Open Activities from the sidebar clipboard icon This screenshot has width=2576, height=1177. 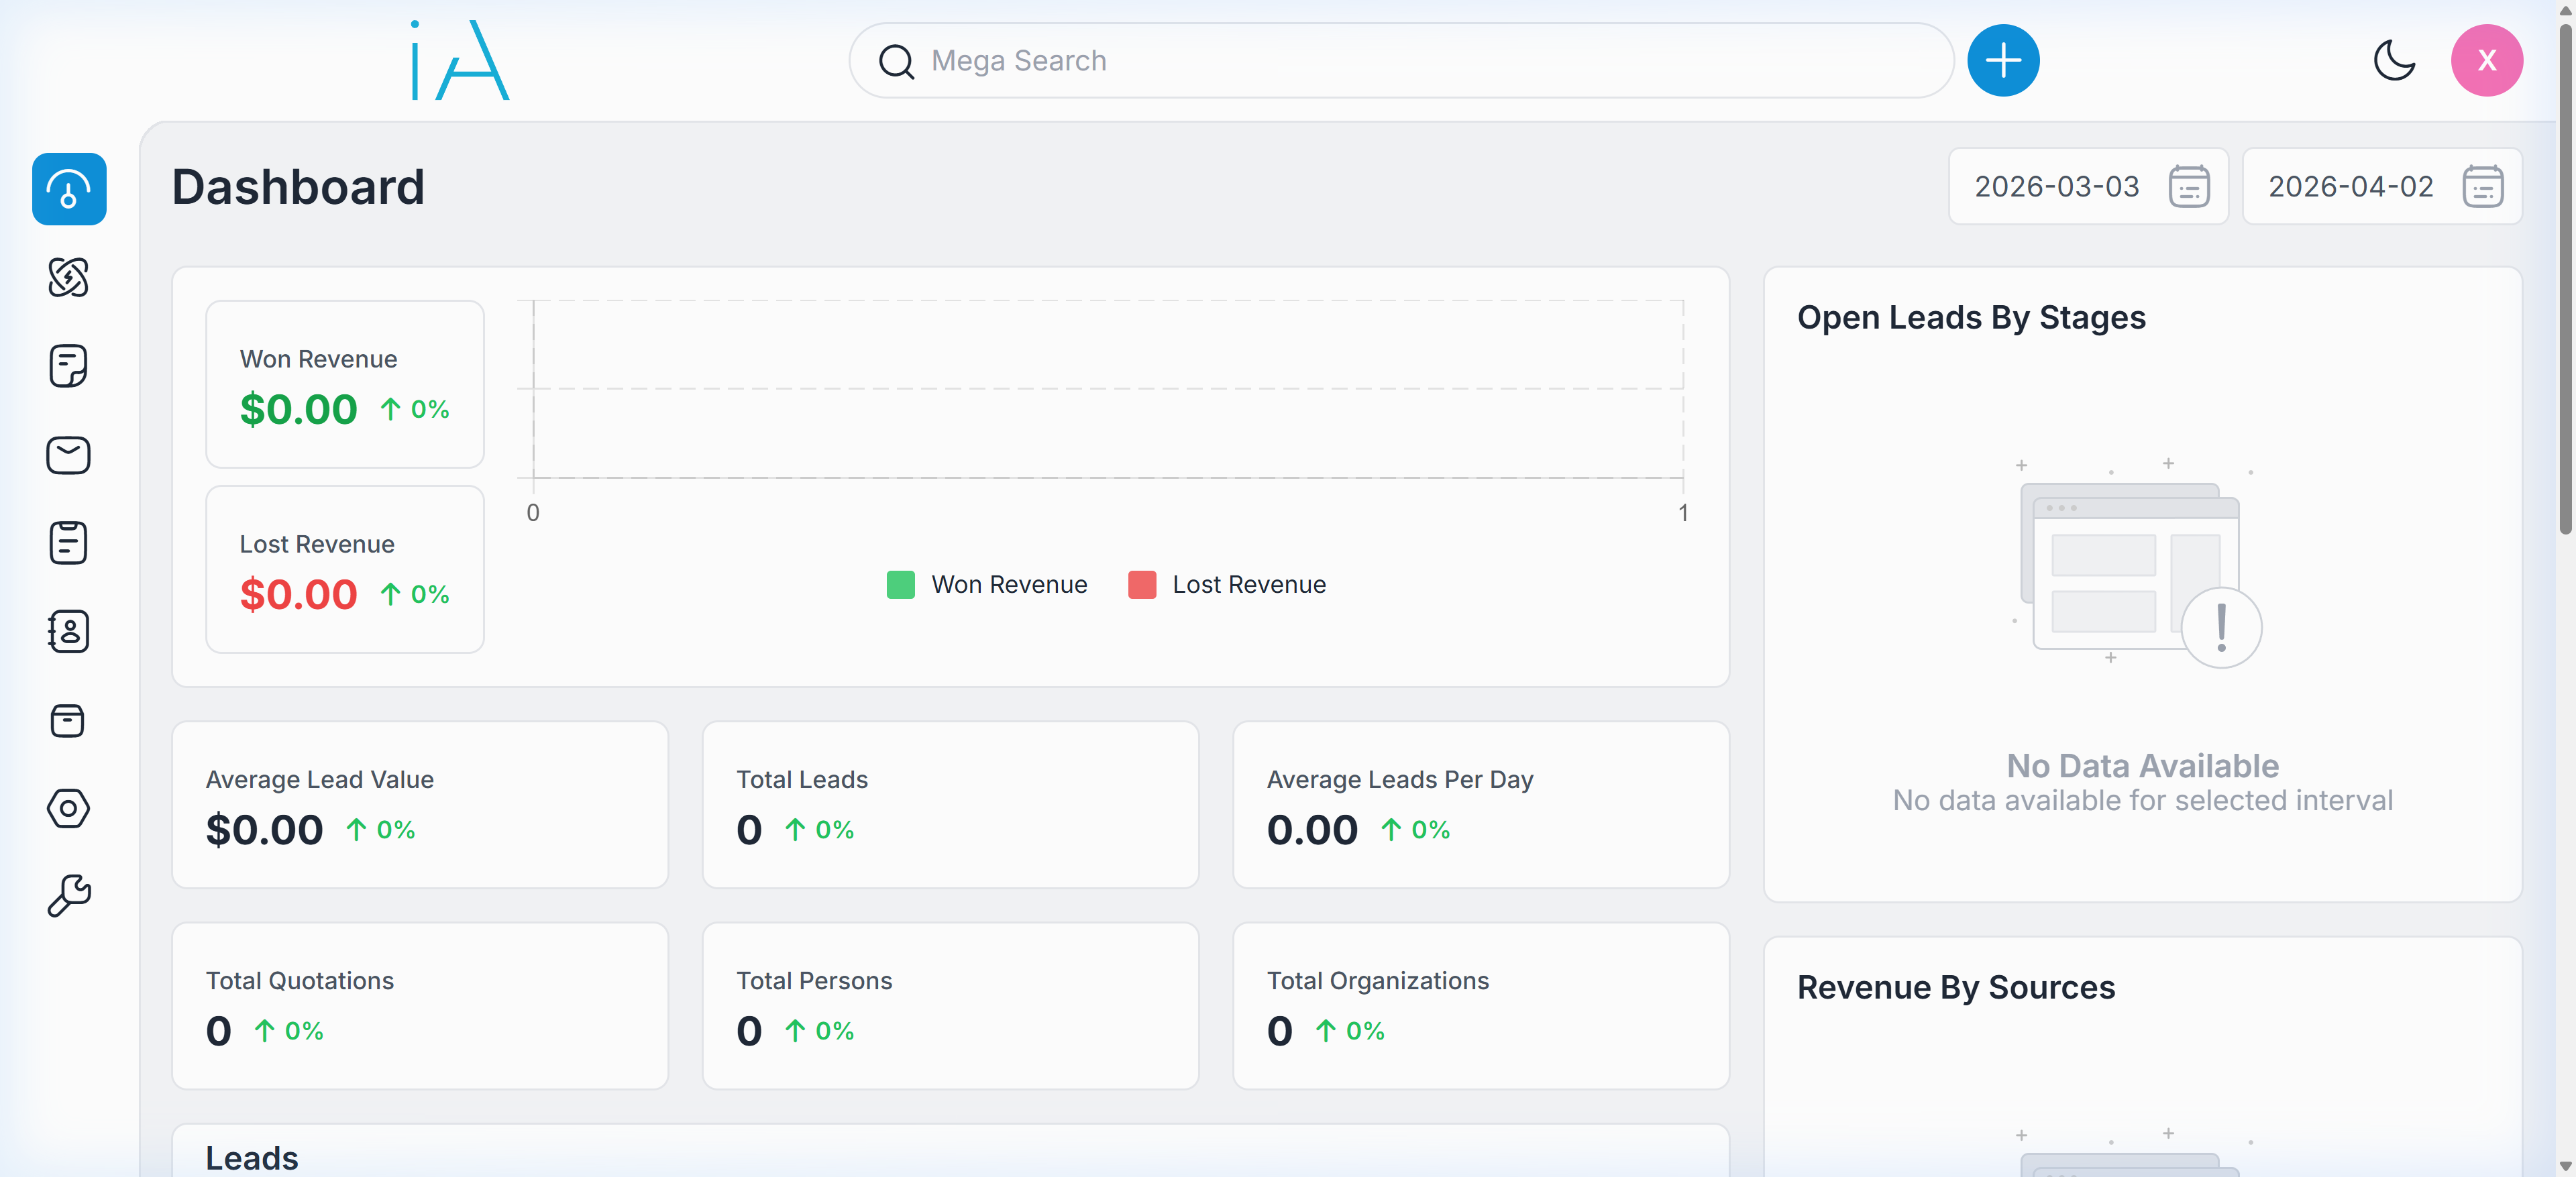68,543
